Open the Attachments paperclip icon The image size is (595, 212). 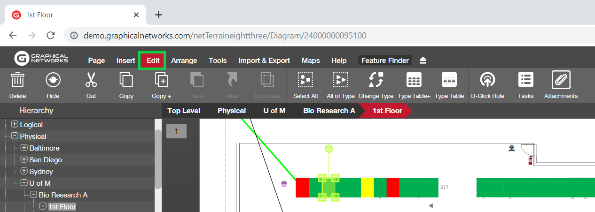561,80
